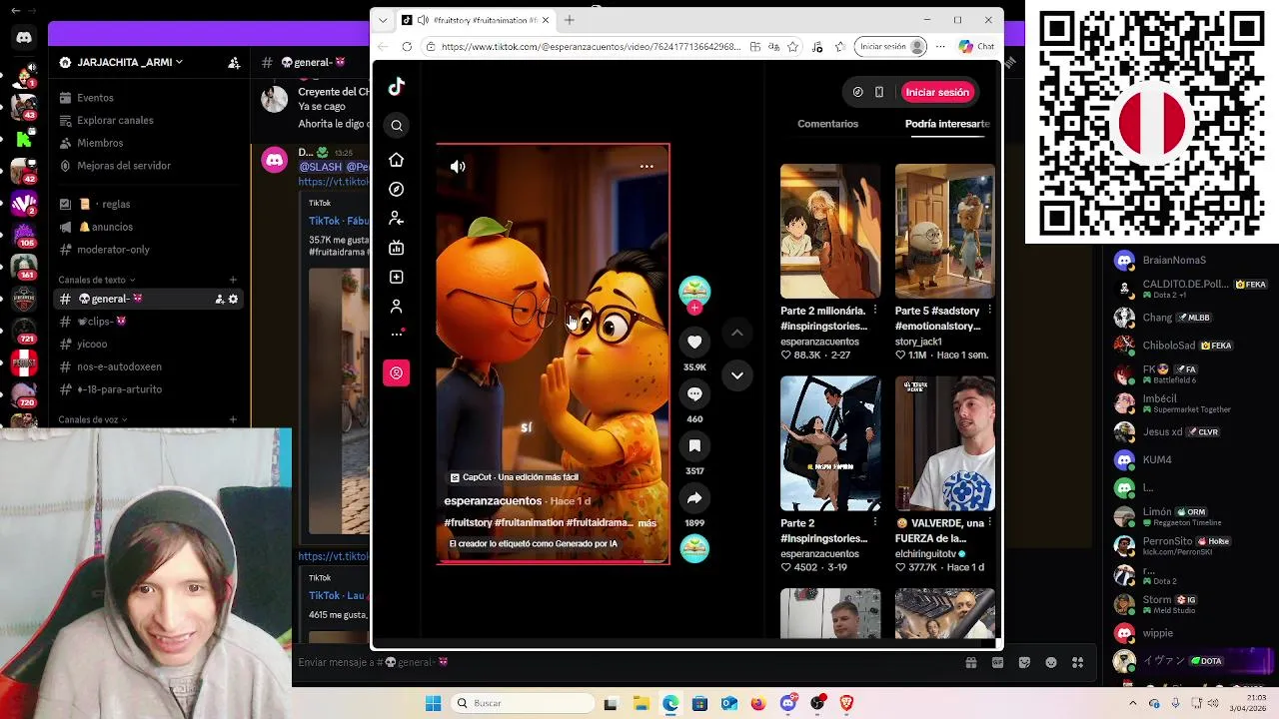Save the video with the bookmark icon
The image size is (1279, 719).
tap(694, 445)
